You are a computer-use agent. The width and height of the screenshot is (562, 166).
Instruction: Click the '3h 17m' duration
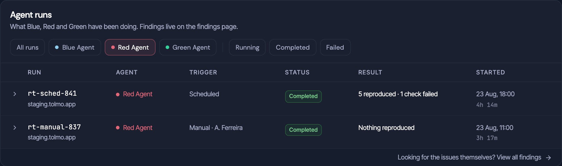(x=487, y=138)
